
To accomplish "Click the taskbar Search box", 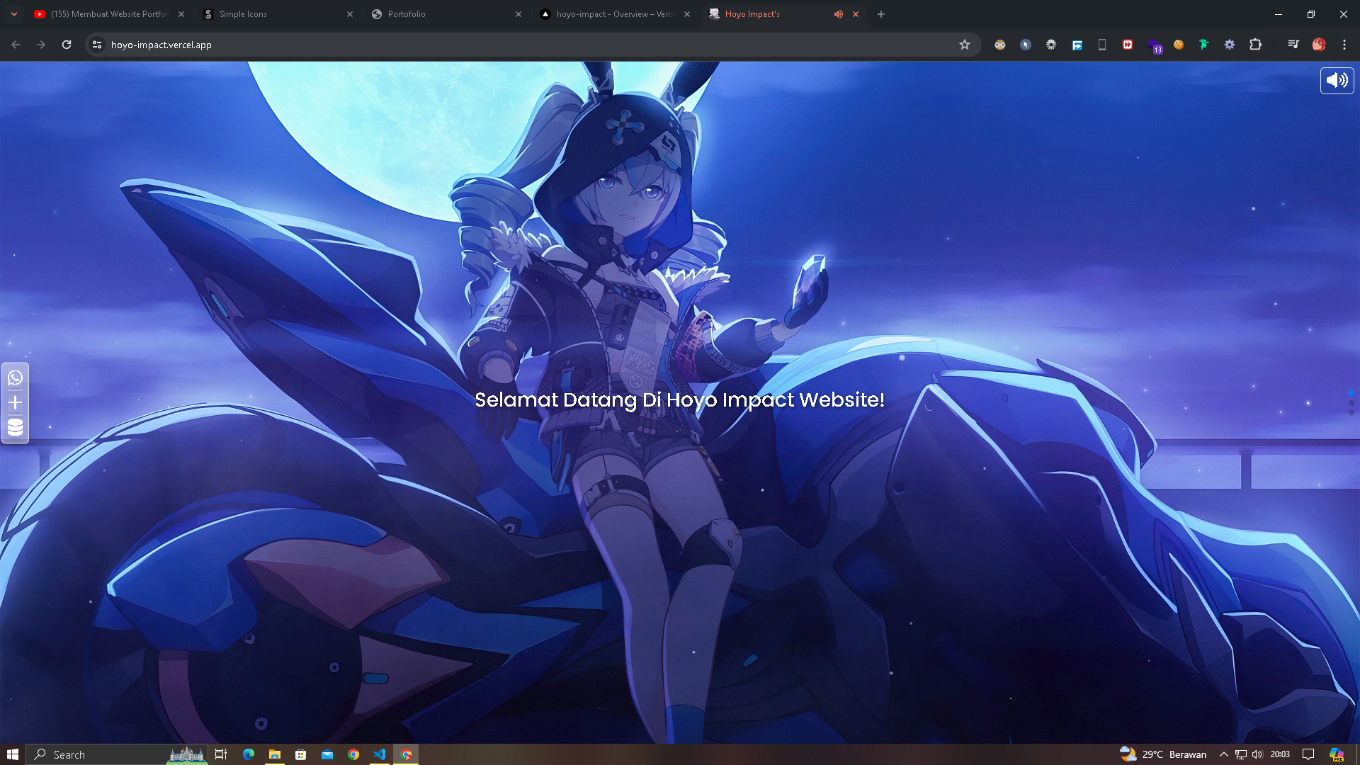I will (117, 754).
